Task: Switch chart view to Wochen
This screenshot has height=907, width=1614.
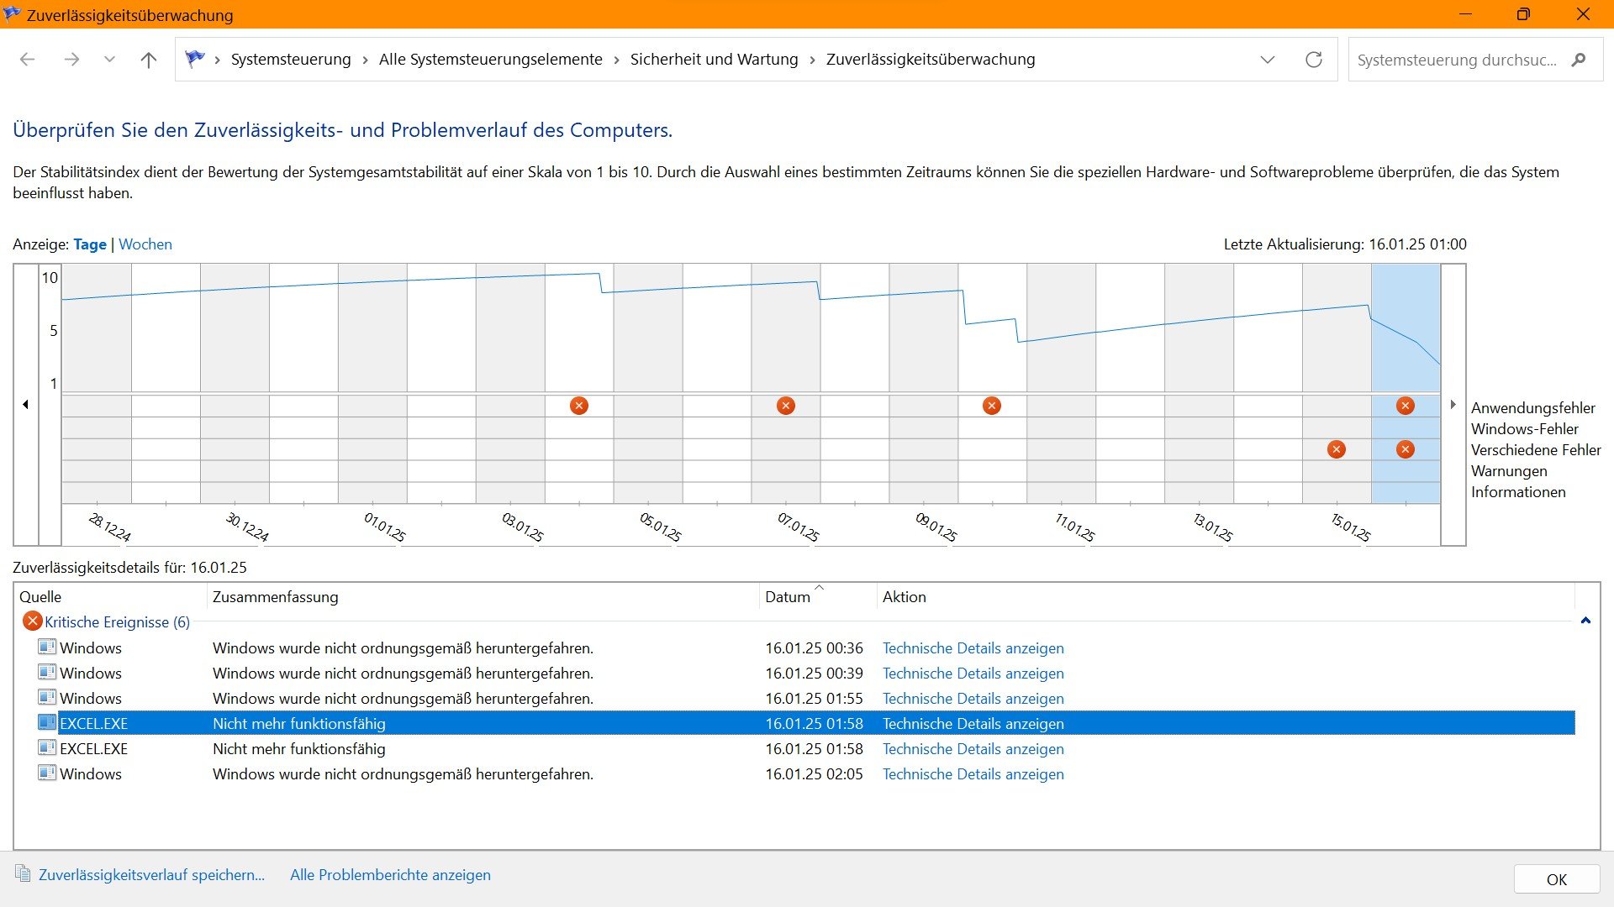Action: (145, 244)
